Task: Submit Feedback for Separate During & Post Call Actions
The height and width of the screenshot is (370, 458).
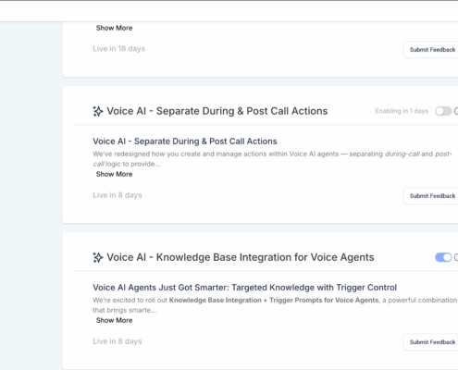Action: click(x=432, y=196)
